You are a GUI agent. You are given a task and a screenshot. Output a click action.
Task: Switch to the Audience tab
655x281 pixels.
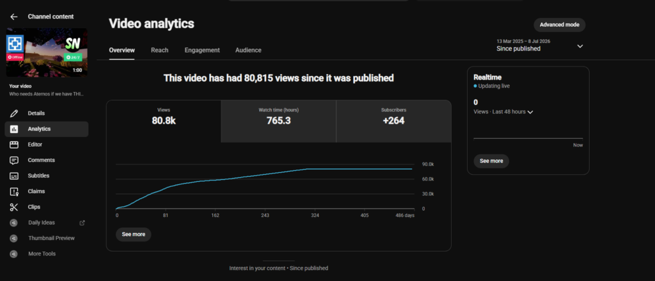tap(248, 50)
